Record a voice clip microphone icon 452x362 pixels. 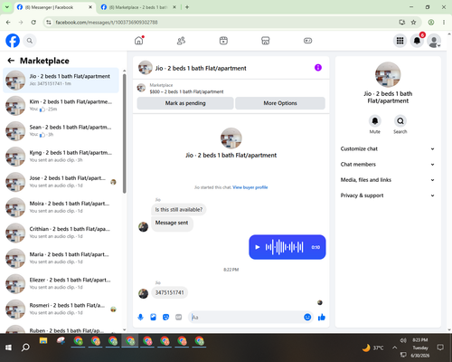[140, 317]
